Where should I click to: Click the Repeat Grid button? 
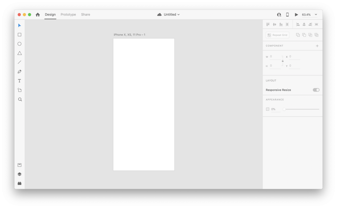coord(277,35)
